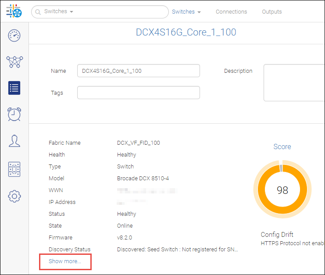Focus the Name input field
325x275 pixels.
[x=138, y=71]
